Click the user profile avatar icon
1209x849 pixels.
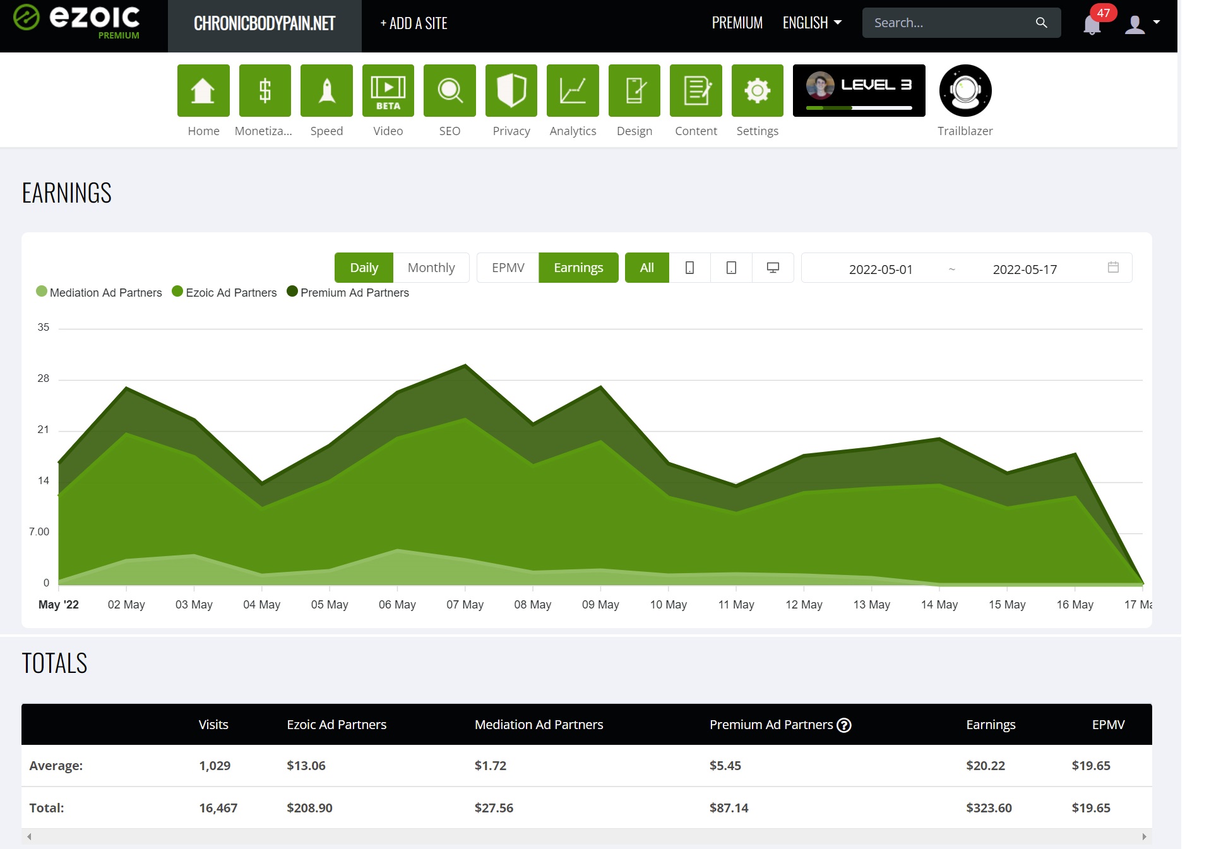pos(1135,25)
